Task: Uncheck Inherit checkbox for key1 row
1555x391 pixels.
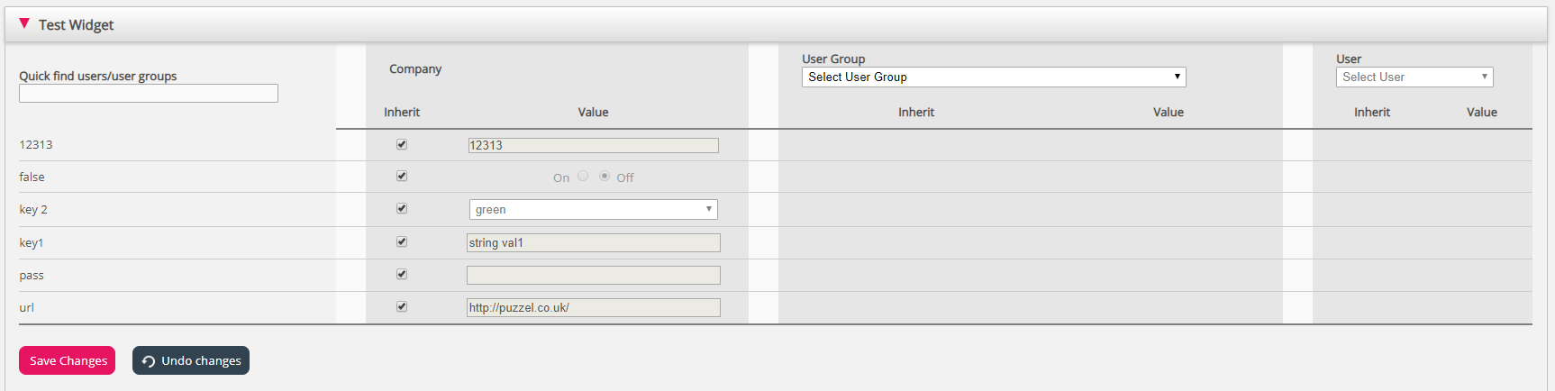Action: click(402, 241)
